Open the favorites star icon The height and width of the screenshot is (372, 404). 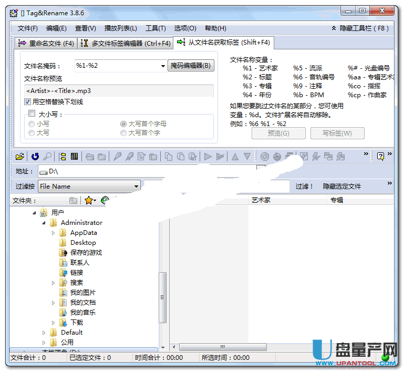[x=89, y=200]
